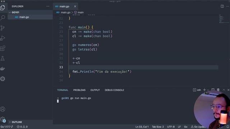Switch to the Terminal panel tab
Viewport: 230px width, 129px height.
[63, 90]
